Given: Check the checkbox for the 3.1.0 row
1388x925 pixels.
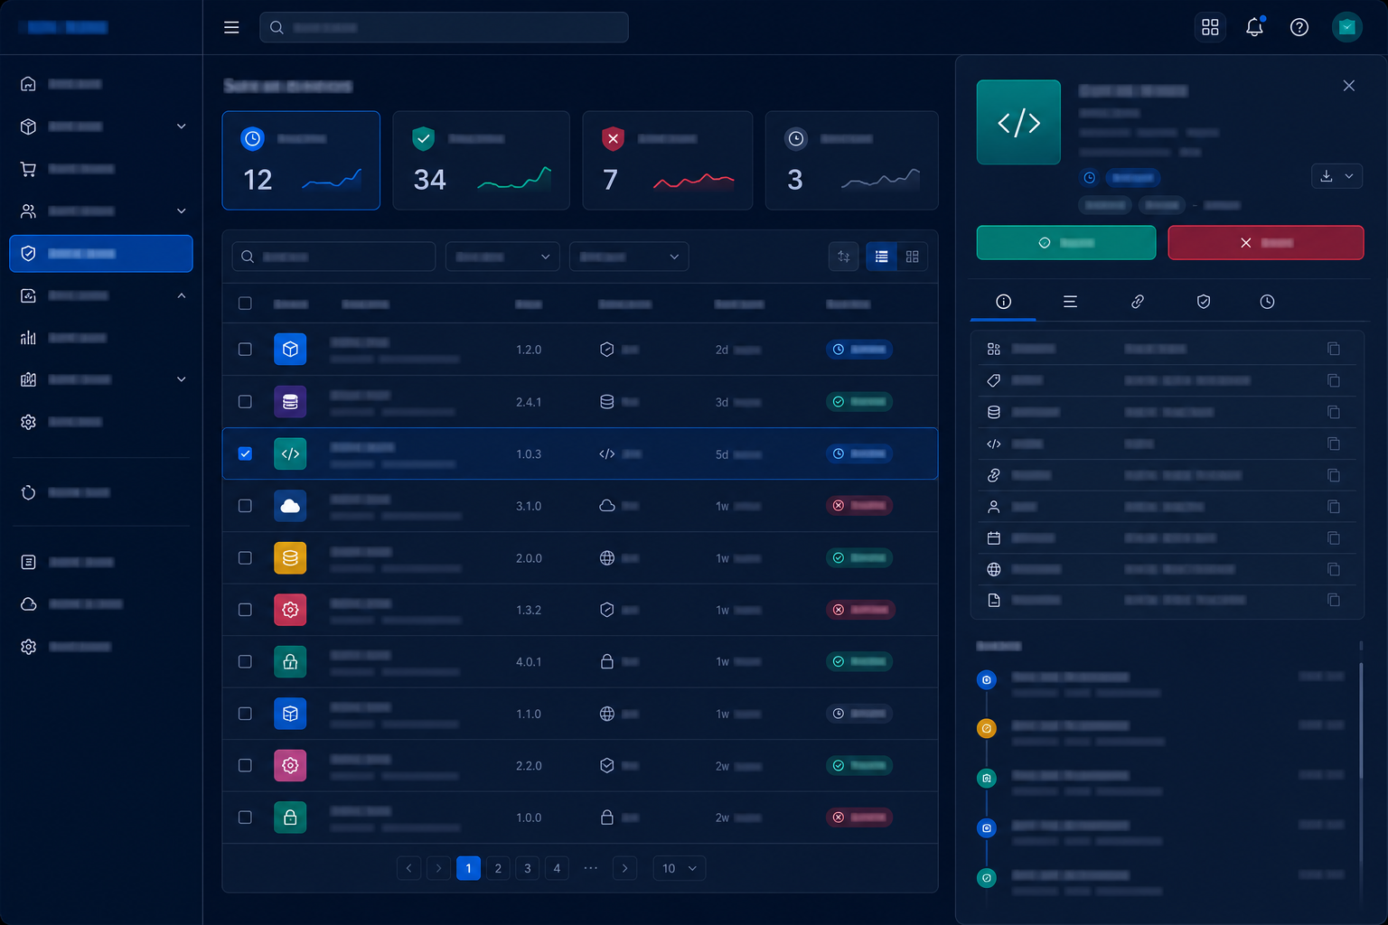Looking at the screenshot, I should (x=245, y=506).
